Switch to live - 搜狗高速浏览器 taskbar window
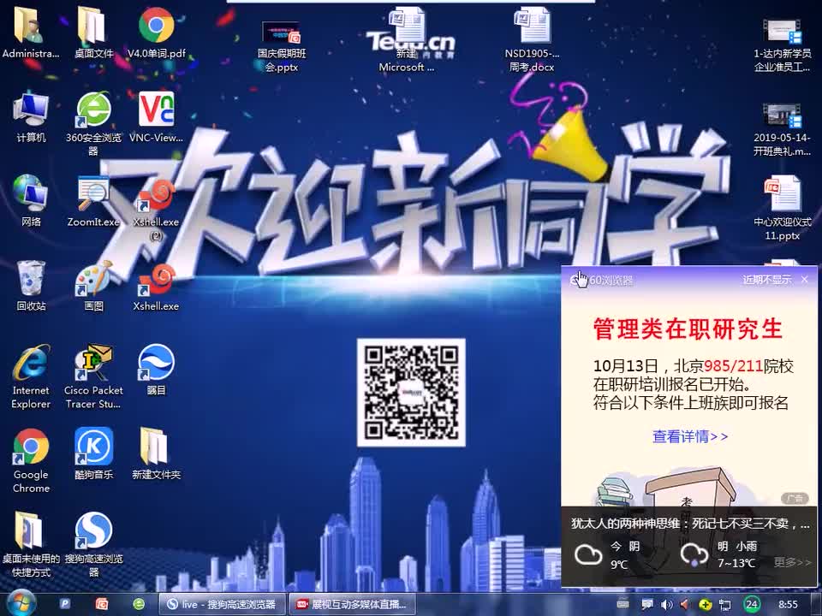The image size is (822, 616). tap(223, 605)
